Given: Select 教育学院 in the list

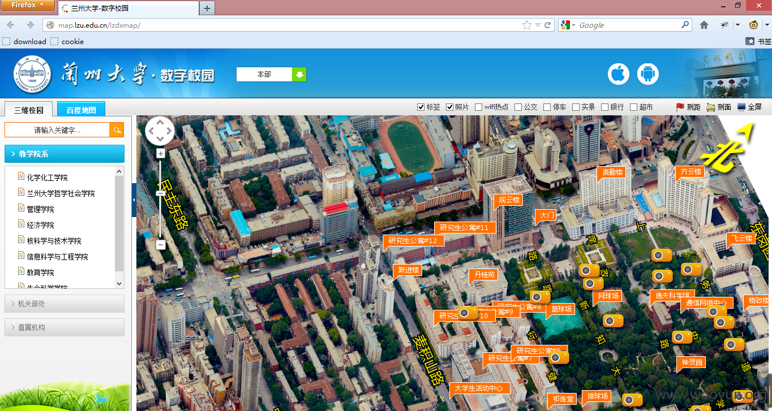Looking at the screenshot, I should 40,272.
